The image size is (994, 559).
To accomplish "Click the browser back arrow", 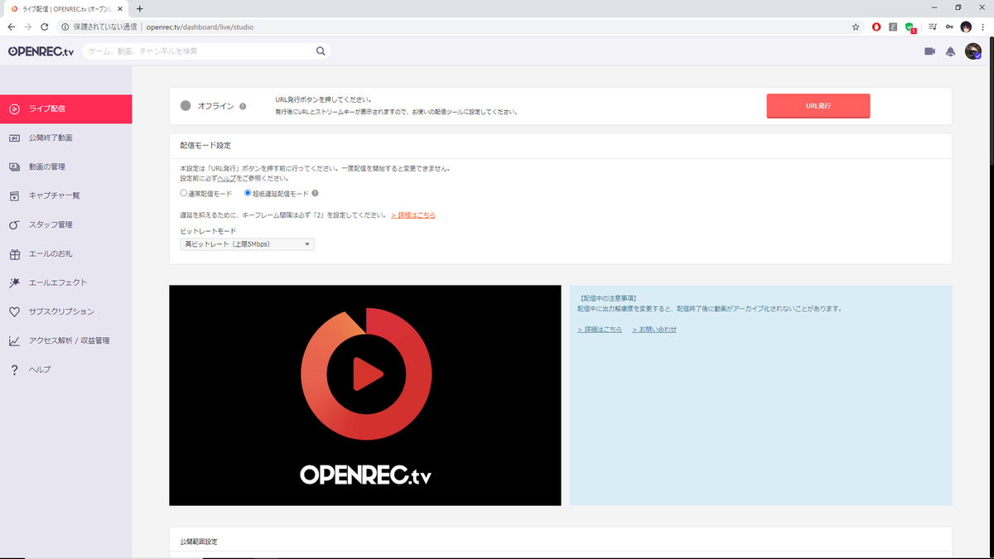I will (11, 27).
